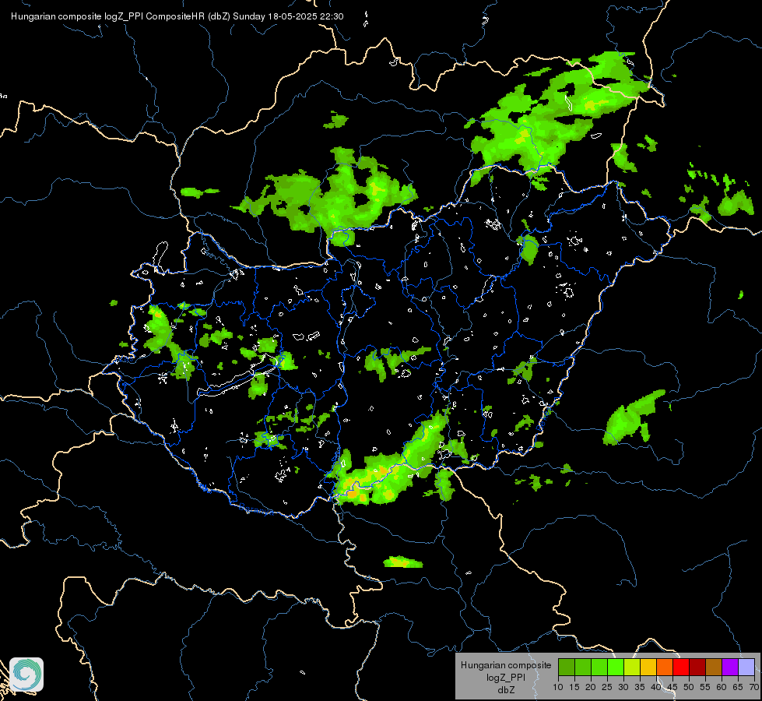The width and height of the screenshot is (762, 701).
Task: Select the 15-20 dBZ green swatch
Action: [583, 667]
